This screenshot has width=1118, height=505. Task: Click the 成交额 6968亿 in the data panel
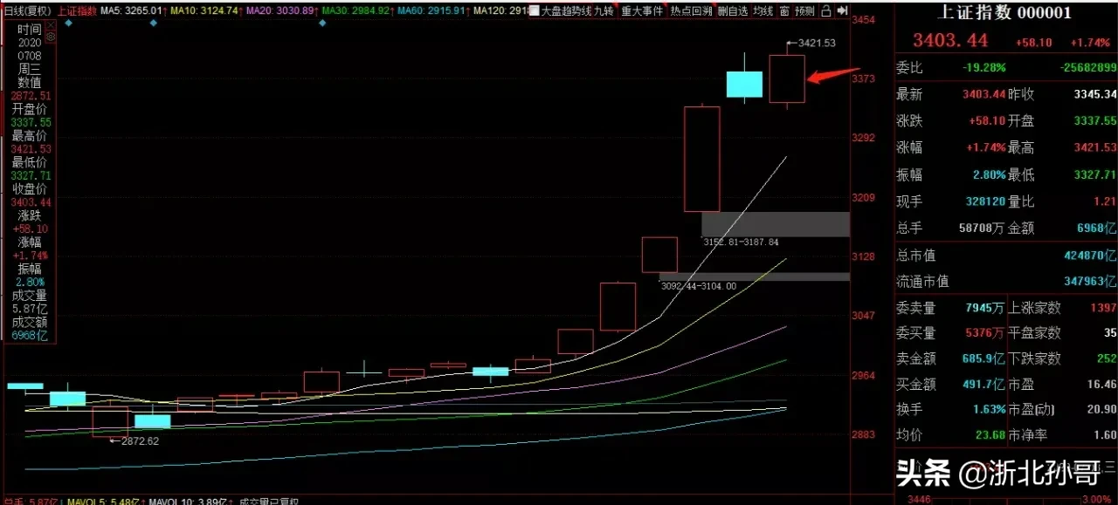pyautogui.click(x=30, y=336)
